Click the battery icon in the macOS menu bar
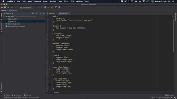Image resolution: width=177 pixels, height=99 pixels. [x=148, y=1]
